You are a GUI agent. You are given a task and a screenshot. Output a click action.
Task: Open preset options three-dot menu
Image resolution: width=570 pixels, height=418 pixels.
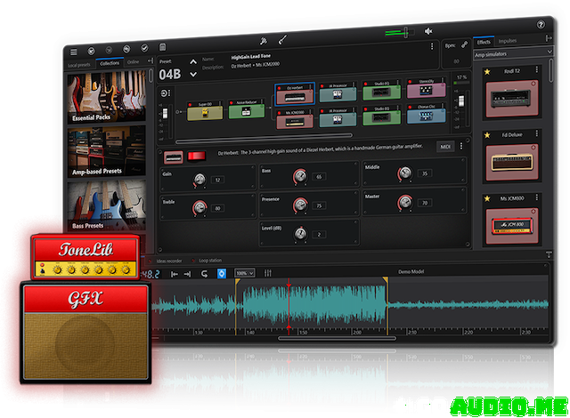pyautogui.click(x=432, y=46)
